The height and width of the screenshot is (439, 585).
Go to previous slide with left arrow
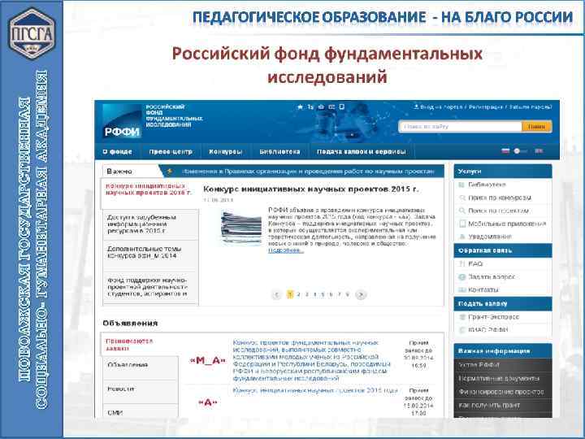click(276, 295)
